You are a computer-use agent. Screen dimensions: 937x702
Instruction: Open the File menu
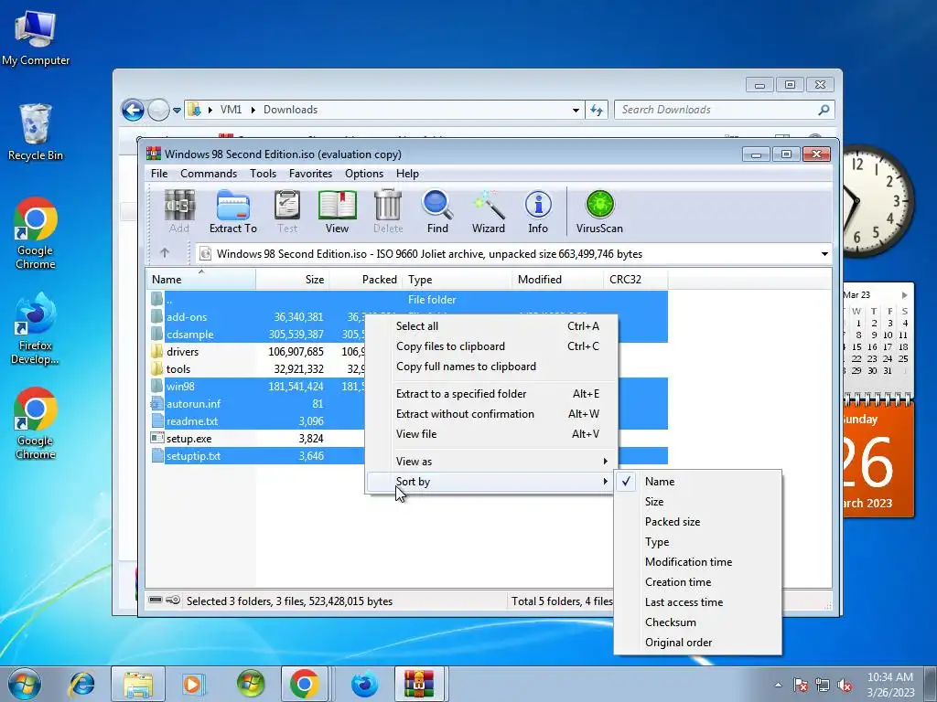[159, 174]
